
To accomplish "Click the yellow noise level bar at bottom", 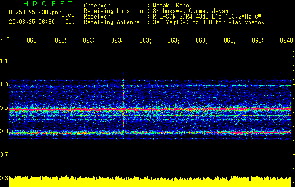I will coord(150,181).
